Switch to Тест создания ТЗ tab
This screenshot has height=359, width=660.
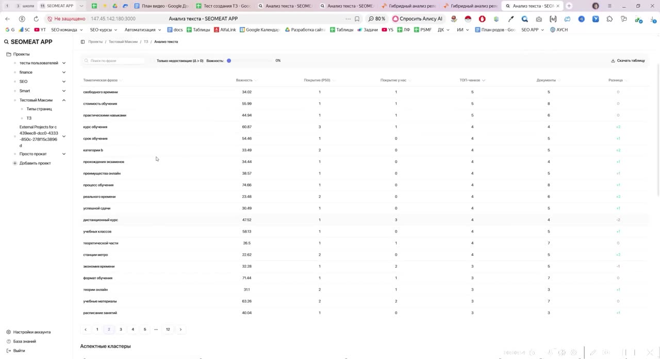tap(224, 6)
